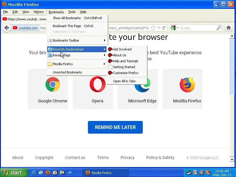Open Customize Firefox bookmark
The image size is (236, 177).
[127, 73]
